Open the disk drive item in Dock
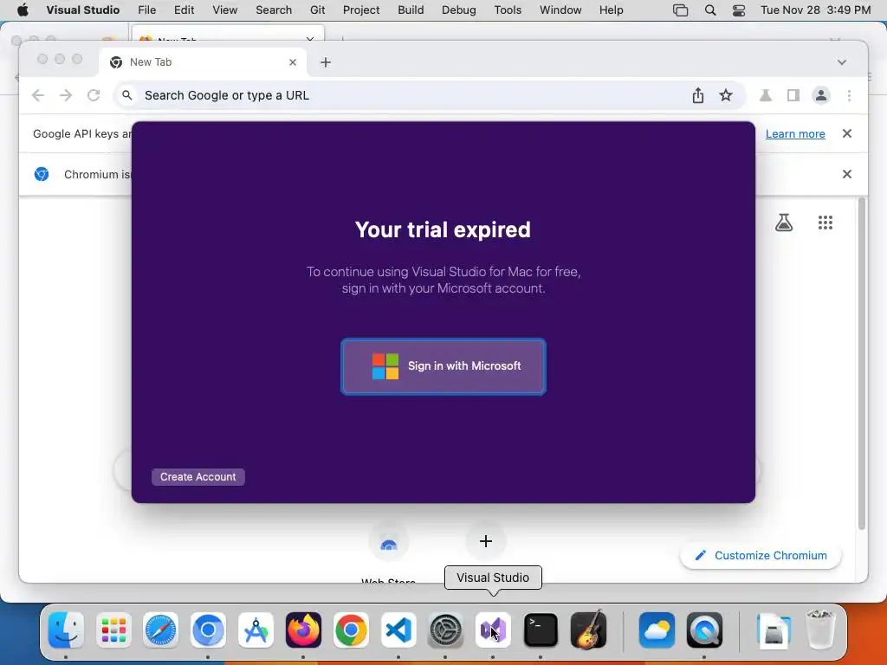 click(x=774, y=630)
